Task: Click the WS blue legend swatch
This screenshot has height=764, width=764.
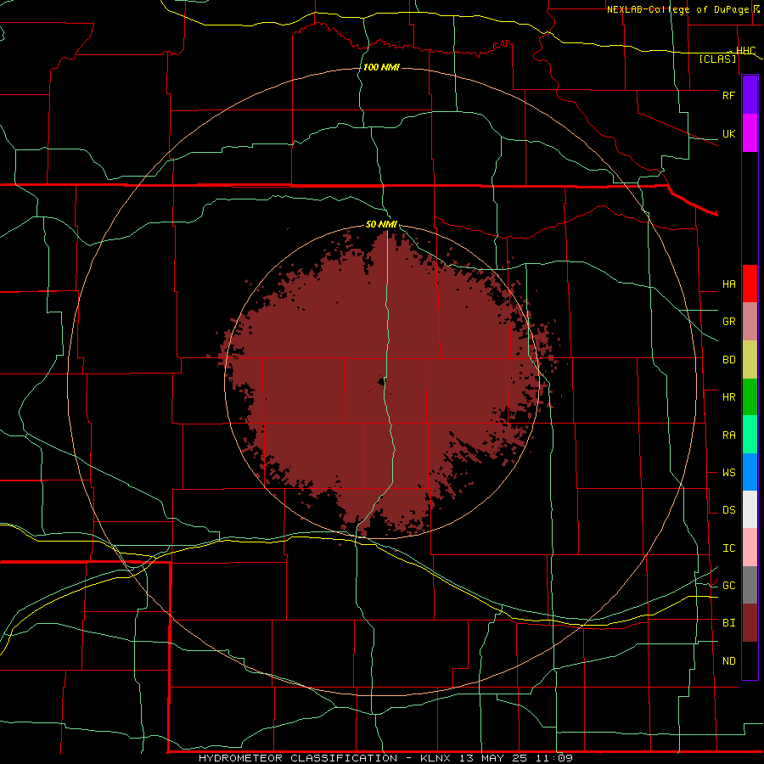Action: coord(750,472)
